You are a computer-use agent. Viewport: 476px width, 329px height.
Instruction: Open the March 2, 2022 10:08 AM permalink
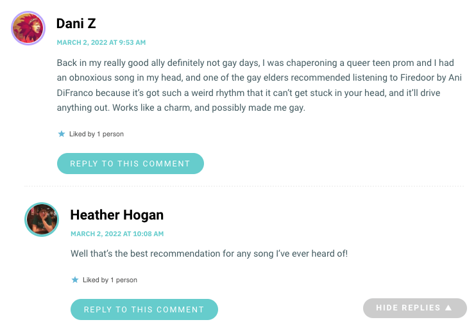(x=117, y=234)
